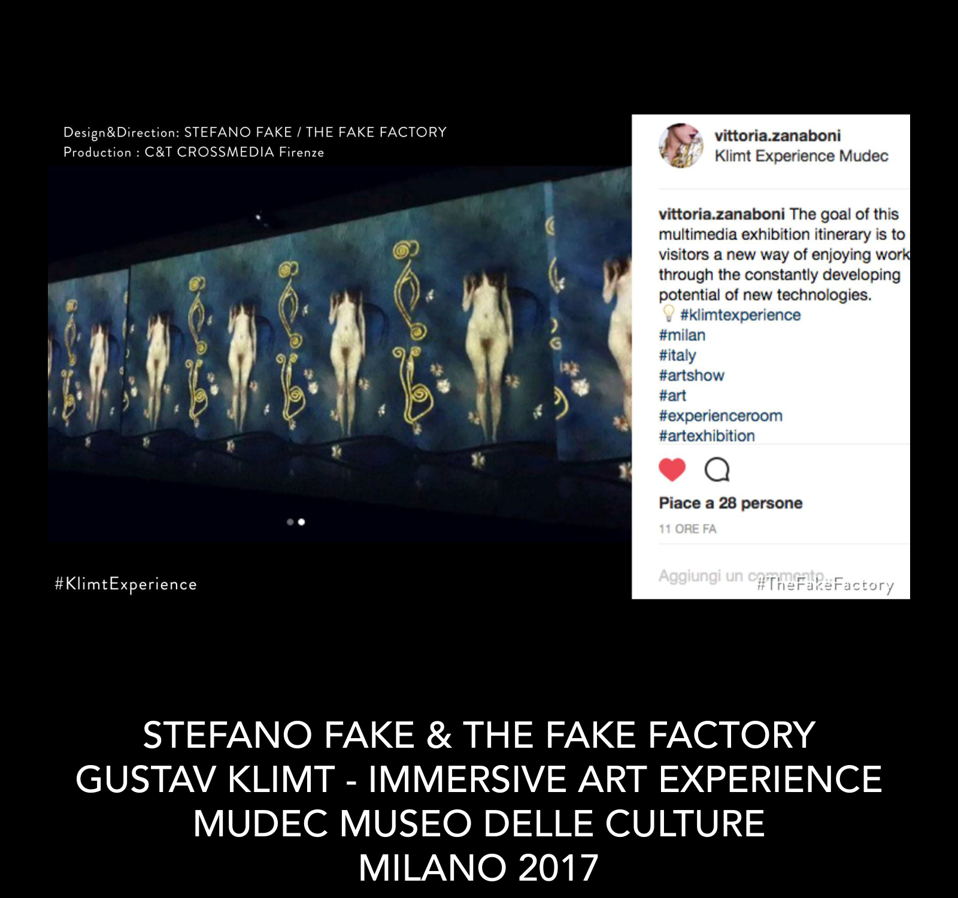Open Klimt Experience Mudec location link
The height and width of the screenshot is (898, 958).
801,156
